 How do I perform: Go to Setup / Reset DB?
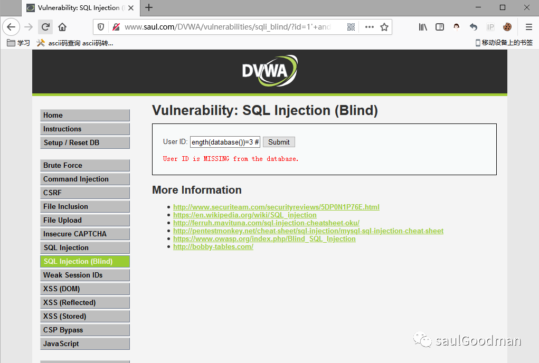point(85,143)
